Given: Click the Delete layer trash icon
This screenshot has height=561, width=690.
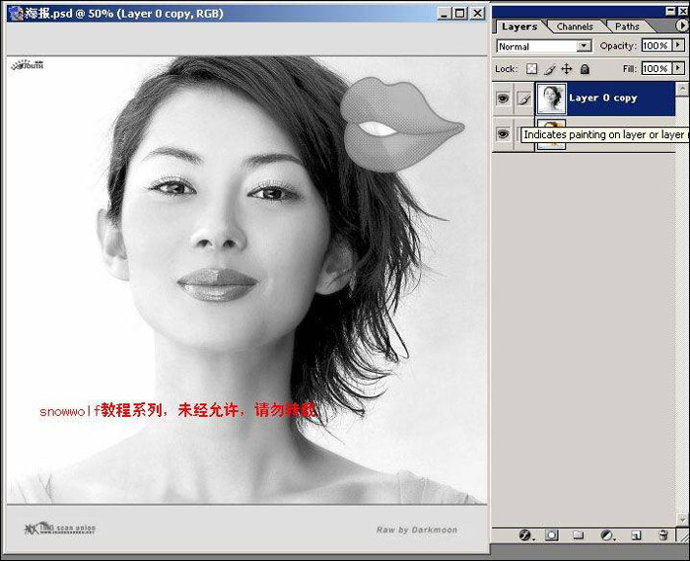Looking at the screenshot, I should click(664, 534).
